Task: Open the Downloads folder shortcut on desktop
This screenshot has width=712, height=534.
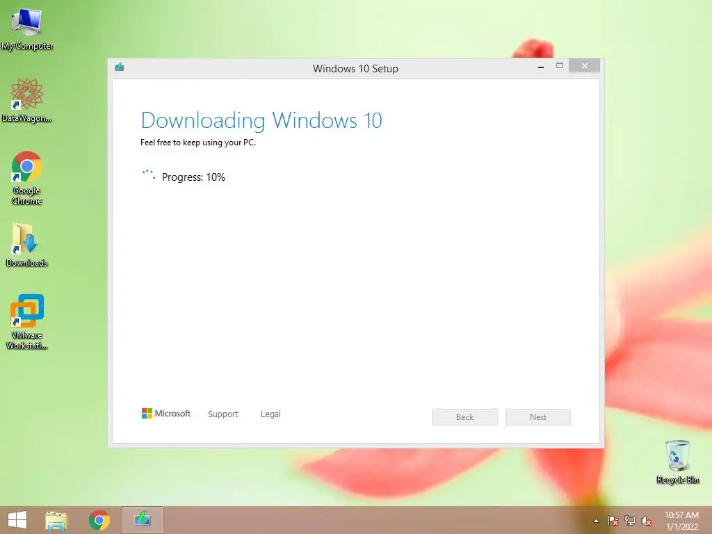Action: coord(27,245)
